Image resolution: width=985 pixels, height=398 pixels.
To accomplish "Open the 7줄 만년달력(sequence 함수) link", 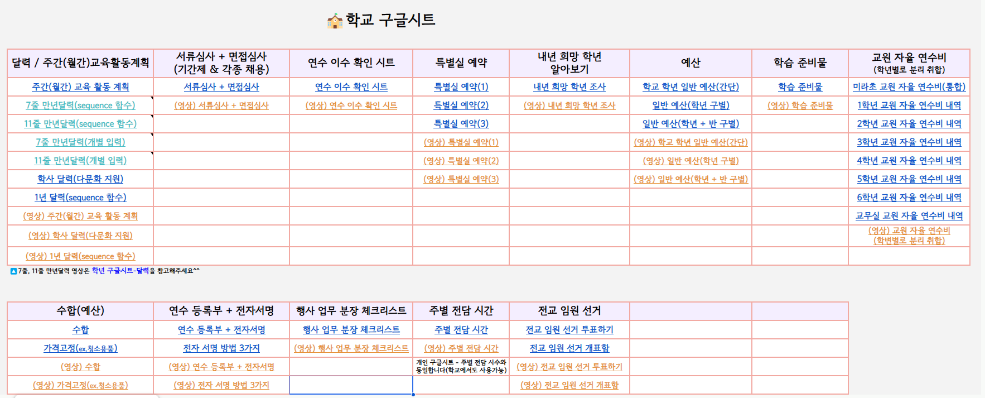I will click(x=80, y=106).
